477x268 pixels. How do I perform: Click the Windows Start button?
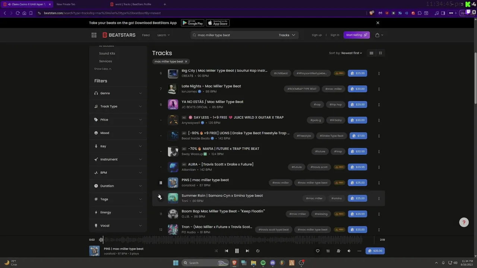tap(176, 263)
